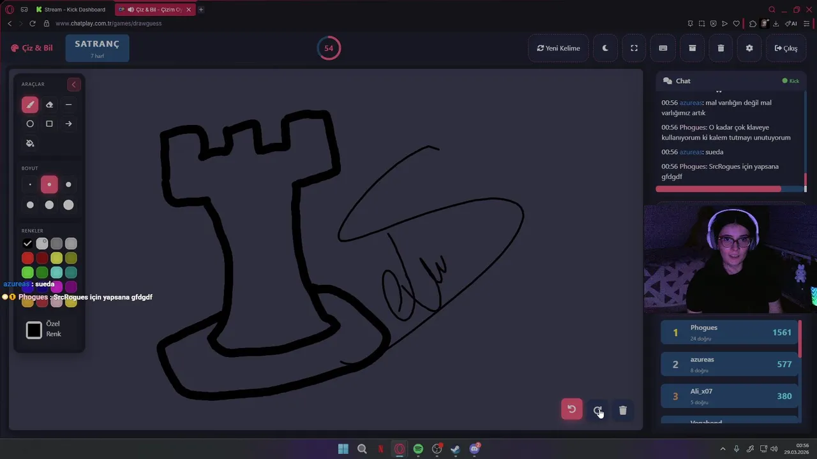Viewport: 817px width, 459px height.
Task: Open a new browser tab
Action: pos(201,10)
